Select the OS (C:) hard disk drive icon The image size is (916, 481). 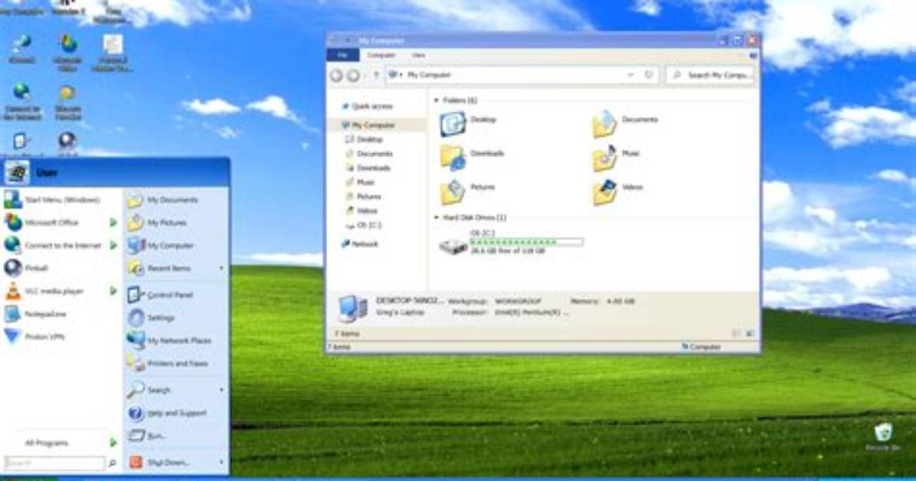click(453, 246)
